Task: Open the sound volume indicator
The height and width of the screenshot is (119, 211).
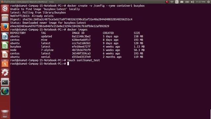Action: [192, 2]
